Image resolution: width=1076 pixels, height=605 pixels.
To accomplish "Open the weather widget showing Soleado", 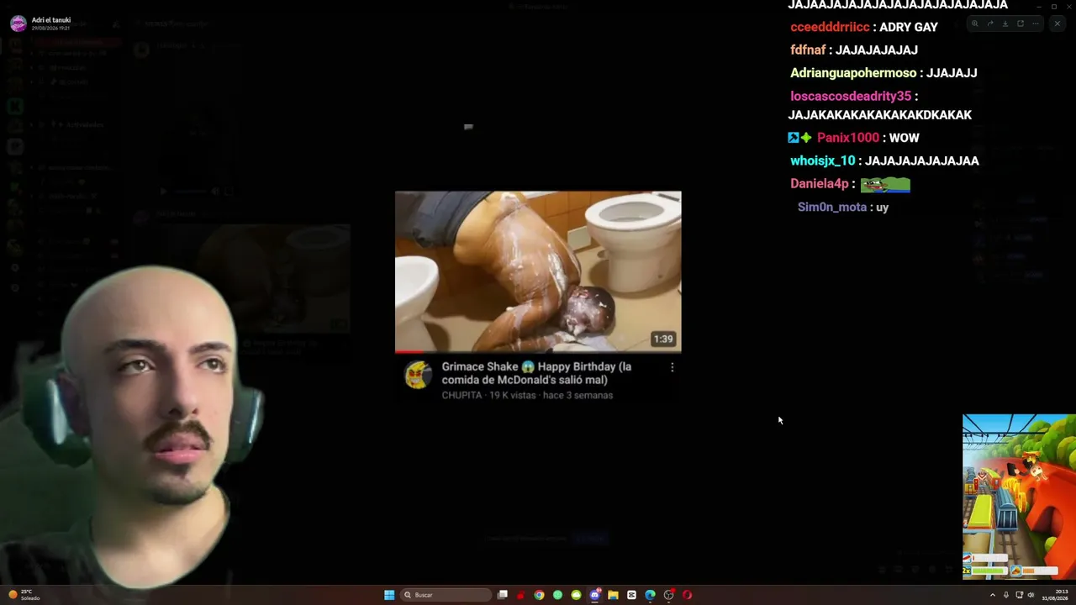I will tap(24, 595).
